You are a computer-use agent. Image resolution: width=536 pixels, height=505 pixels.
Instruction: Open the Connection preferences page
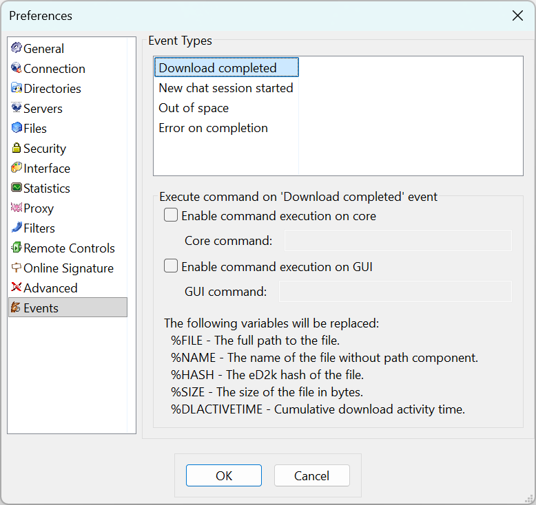tap(68, 68)
